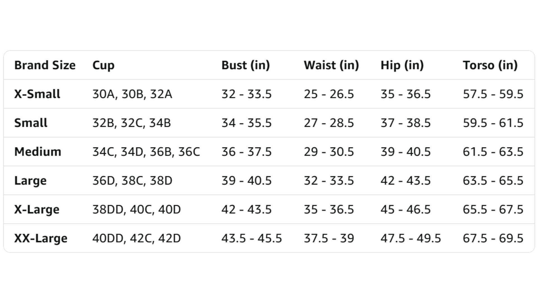Click the Torso (in) column header
Screen dimensions: 537x302
[490, 65]
